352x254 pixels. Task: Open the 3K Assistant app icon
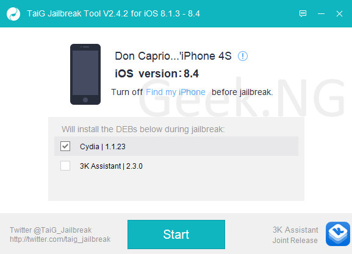(x=338, y=234)
